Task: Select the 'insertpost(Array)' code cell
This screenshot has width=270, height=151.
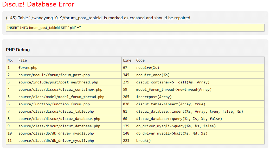Action: point(200,97)
